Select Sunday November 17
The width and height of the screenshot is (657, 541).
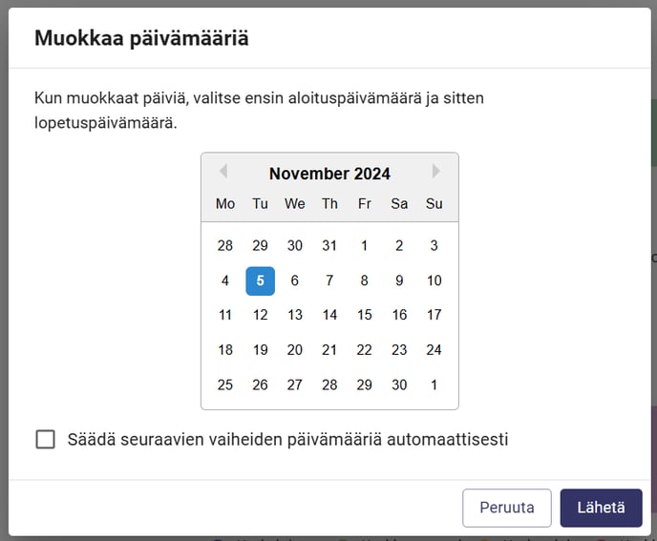434,315
